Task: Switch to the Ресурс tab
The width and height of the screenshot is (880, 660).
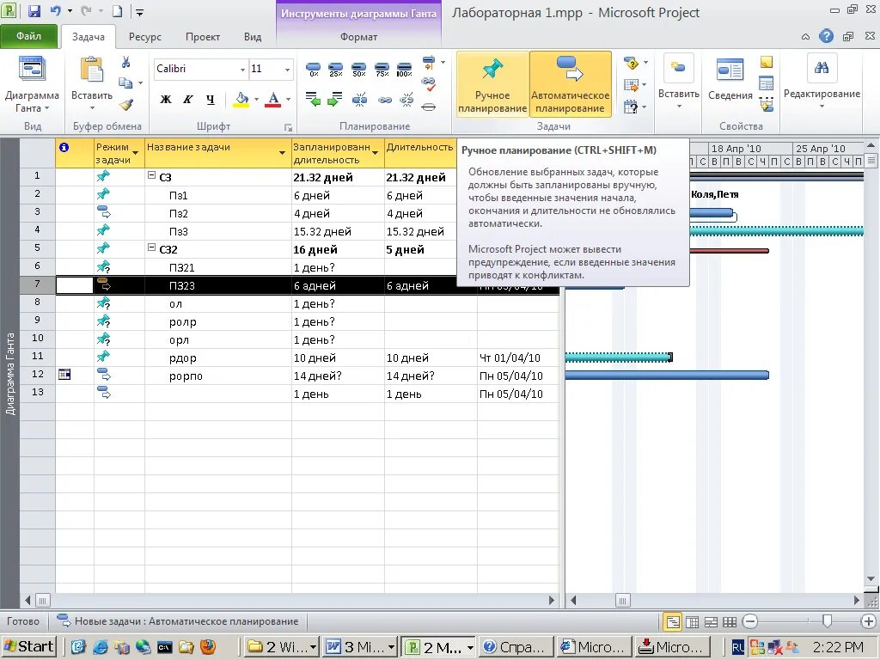Action: (144, 37)
